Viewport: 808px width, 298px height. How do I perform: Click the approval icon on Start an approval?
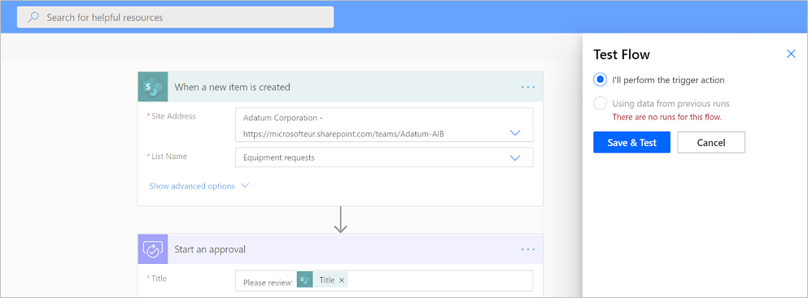[153, 249]
